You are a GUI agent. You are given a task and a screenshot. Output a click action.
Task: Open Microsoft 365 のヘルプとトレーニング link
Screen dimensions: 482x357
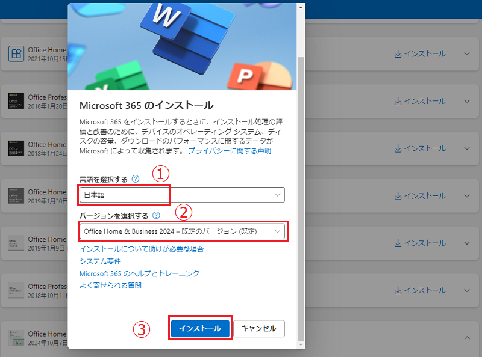point(140,273)
